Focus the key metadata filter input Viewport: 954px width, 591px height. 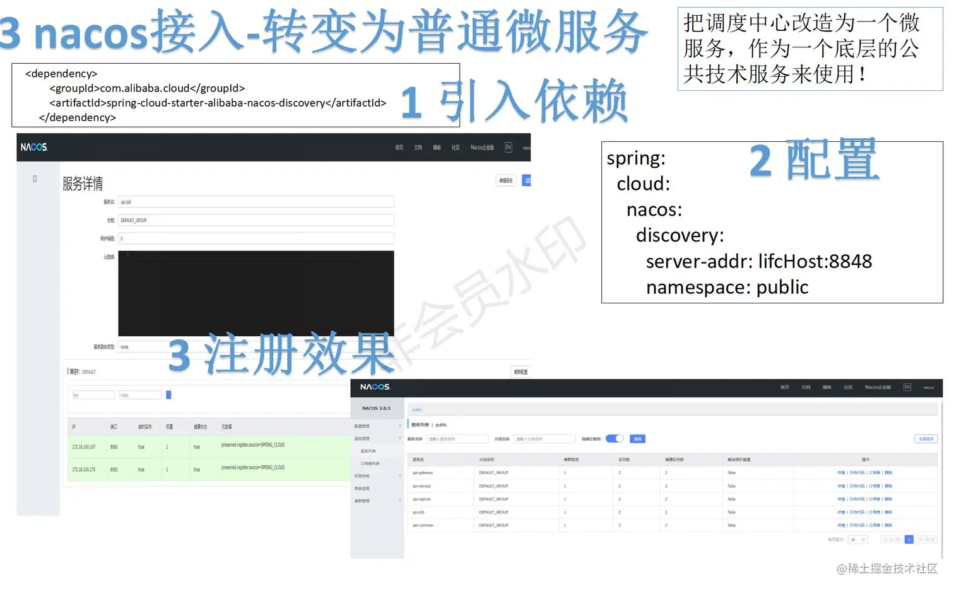pos(93,395)
